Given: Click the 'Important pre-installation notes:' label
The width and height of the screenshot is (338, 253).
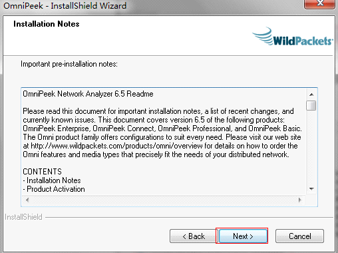Looking at the screenshot, I should [x=69, y=64].
